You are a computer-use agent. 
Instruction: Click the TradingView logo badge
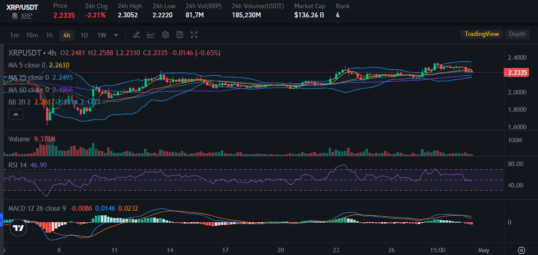(x=18, y=228)
